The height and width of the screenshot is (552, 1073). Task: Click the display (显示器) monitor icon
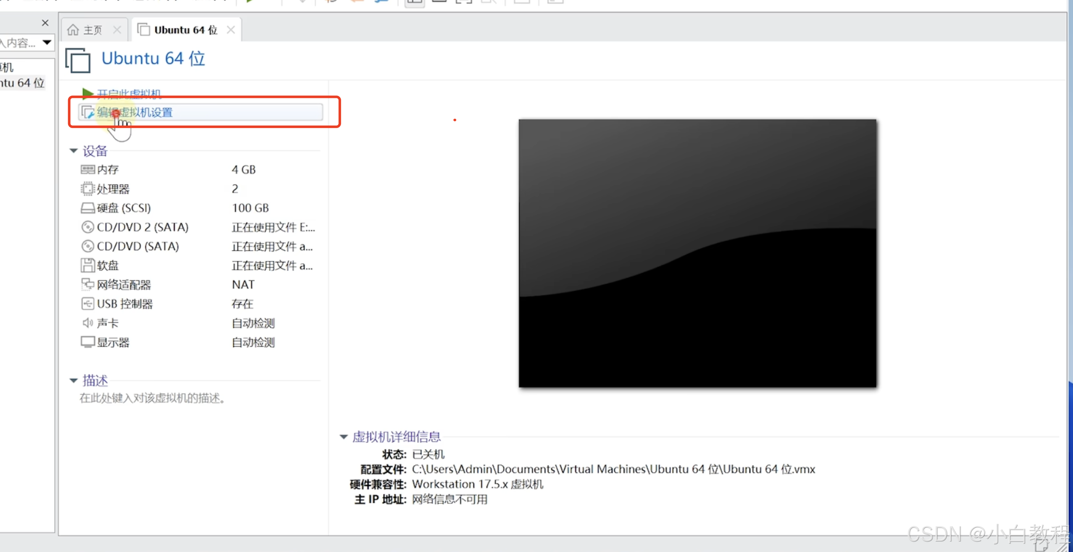(87, 342)
